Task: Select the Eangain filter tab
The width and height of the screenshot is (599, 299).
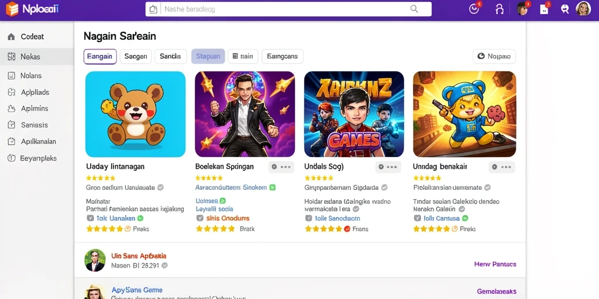Action: (99, 57)
